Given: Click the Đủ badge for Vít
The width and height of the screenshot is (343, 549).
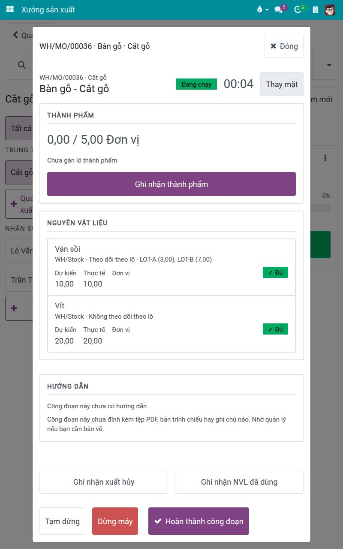Looking at the screenshot, I should 275,329.
